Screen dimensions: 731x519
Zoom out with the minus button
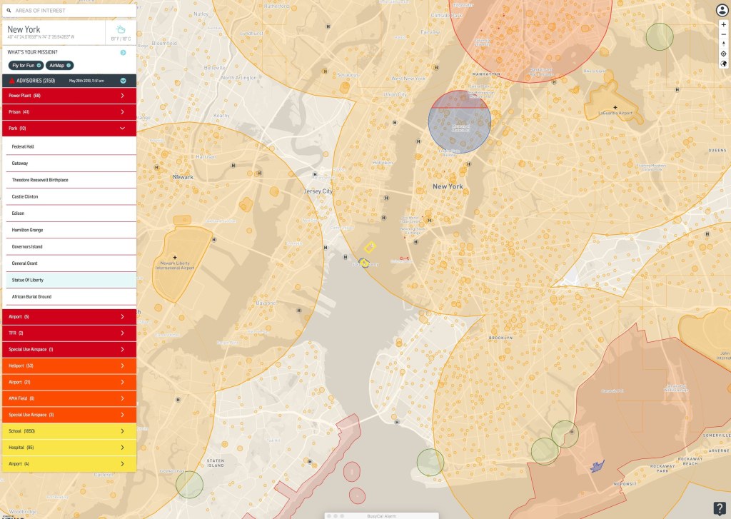tap(723, 34)
